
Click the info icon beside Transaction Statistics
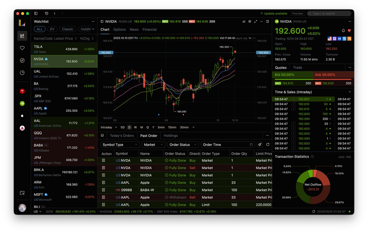[312, 157]
